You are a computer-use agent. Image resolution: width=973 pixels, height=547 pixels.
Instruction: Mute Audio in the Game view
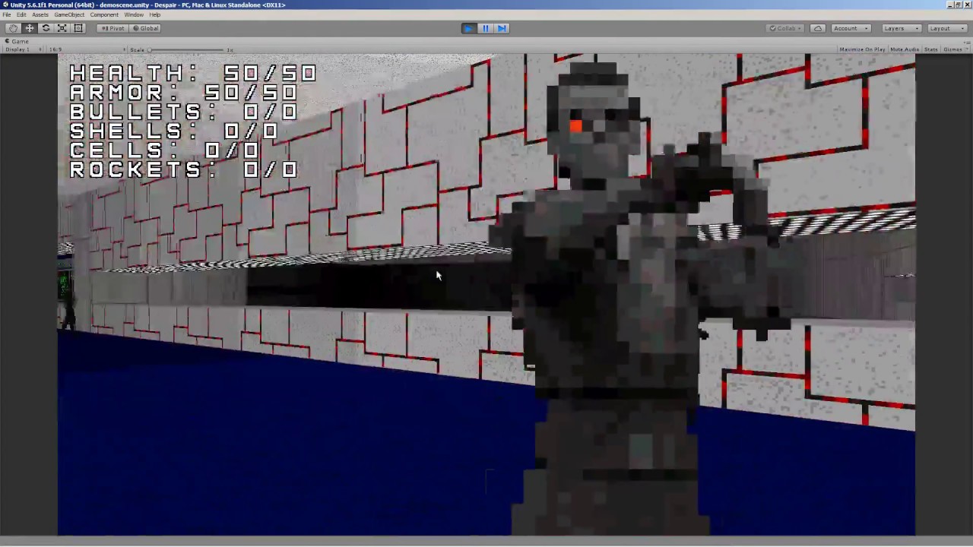pyautogui.click(x=905, y=49)
